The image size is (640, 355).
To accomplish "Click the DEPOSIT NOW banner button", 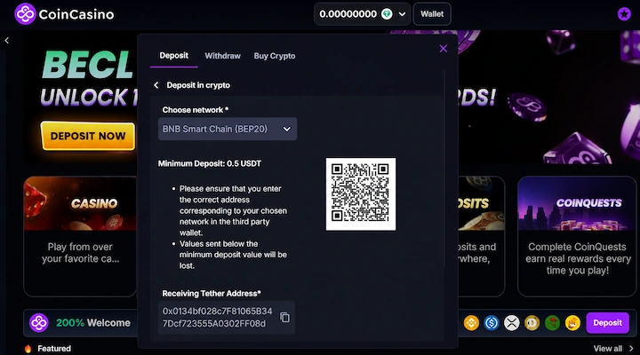I will (x=88, y=136).
